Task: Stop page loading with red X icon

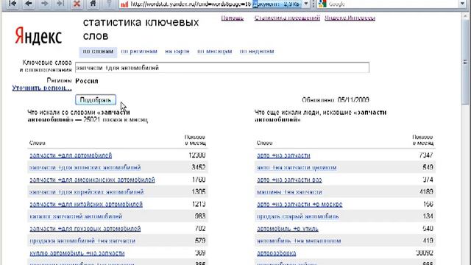Action: tap(77, 4)
